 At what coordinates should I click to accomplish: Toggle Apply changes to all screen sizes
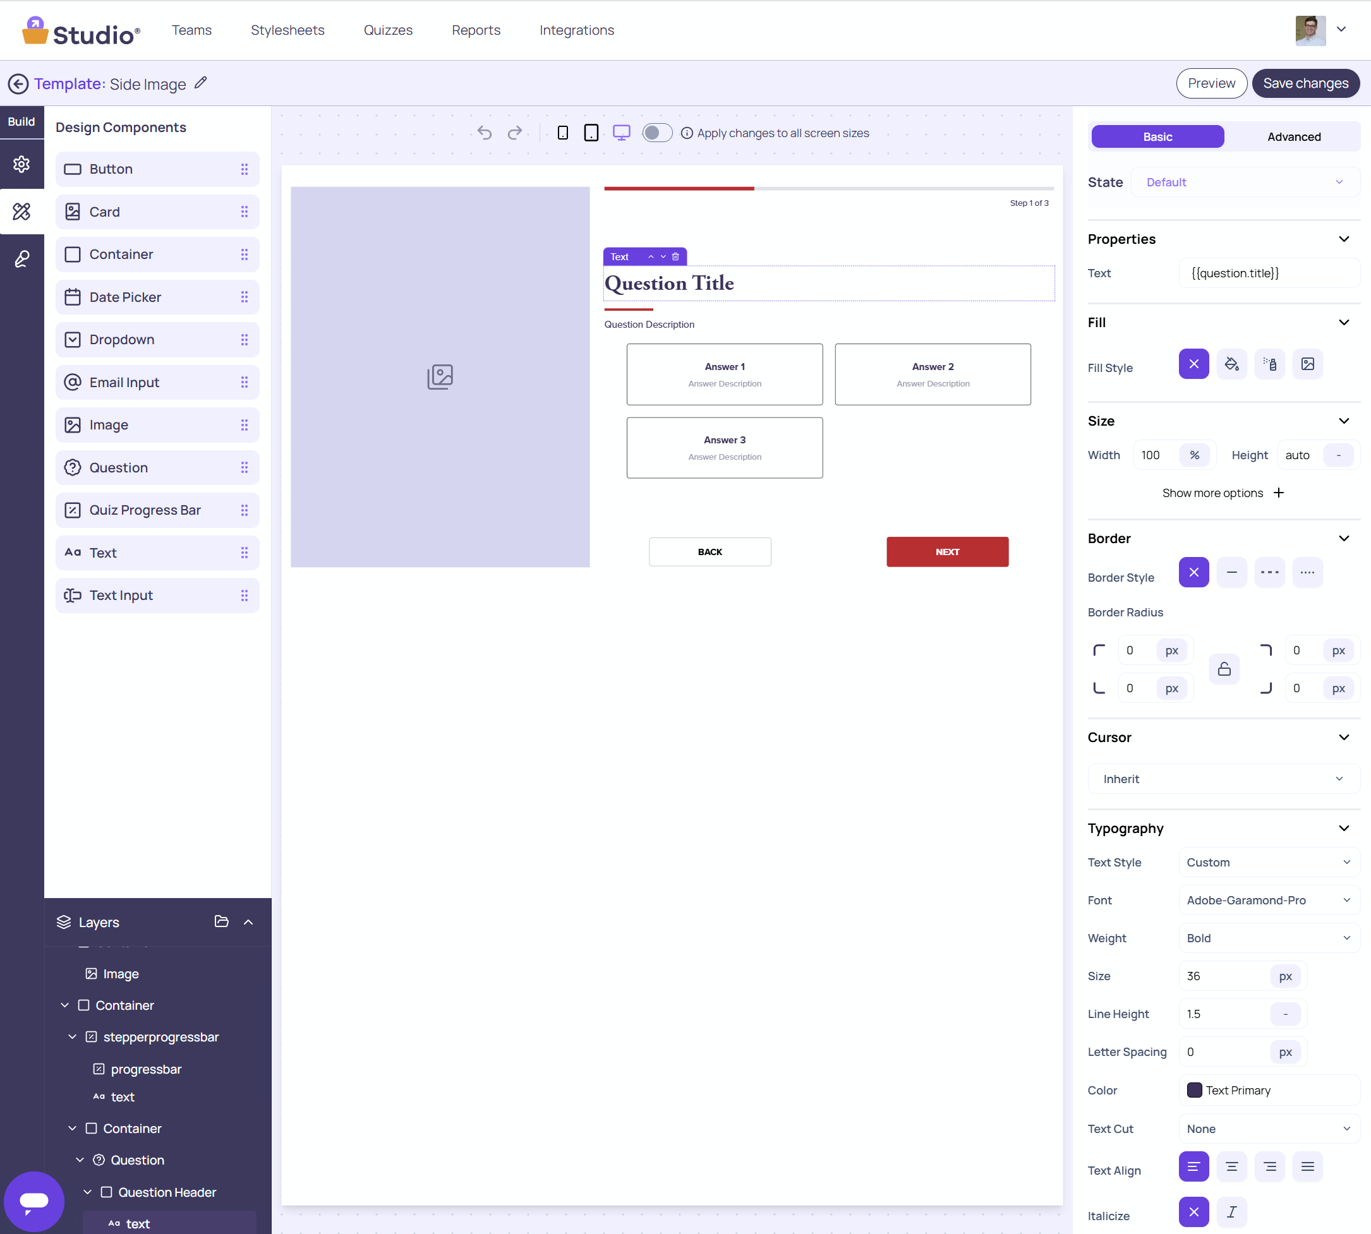(x=656, y=133)
